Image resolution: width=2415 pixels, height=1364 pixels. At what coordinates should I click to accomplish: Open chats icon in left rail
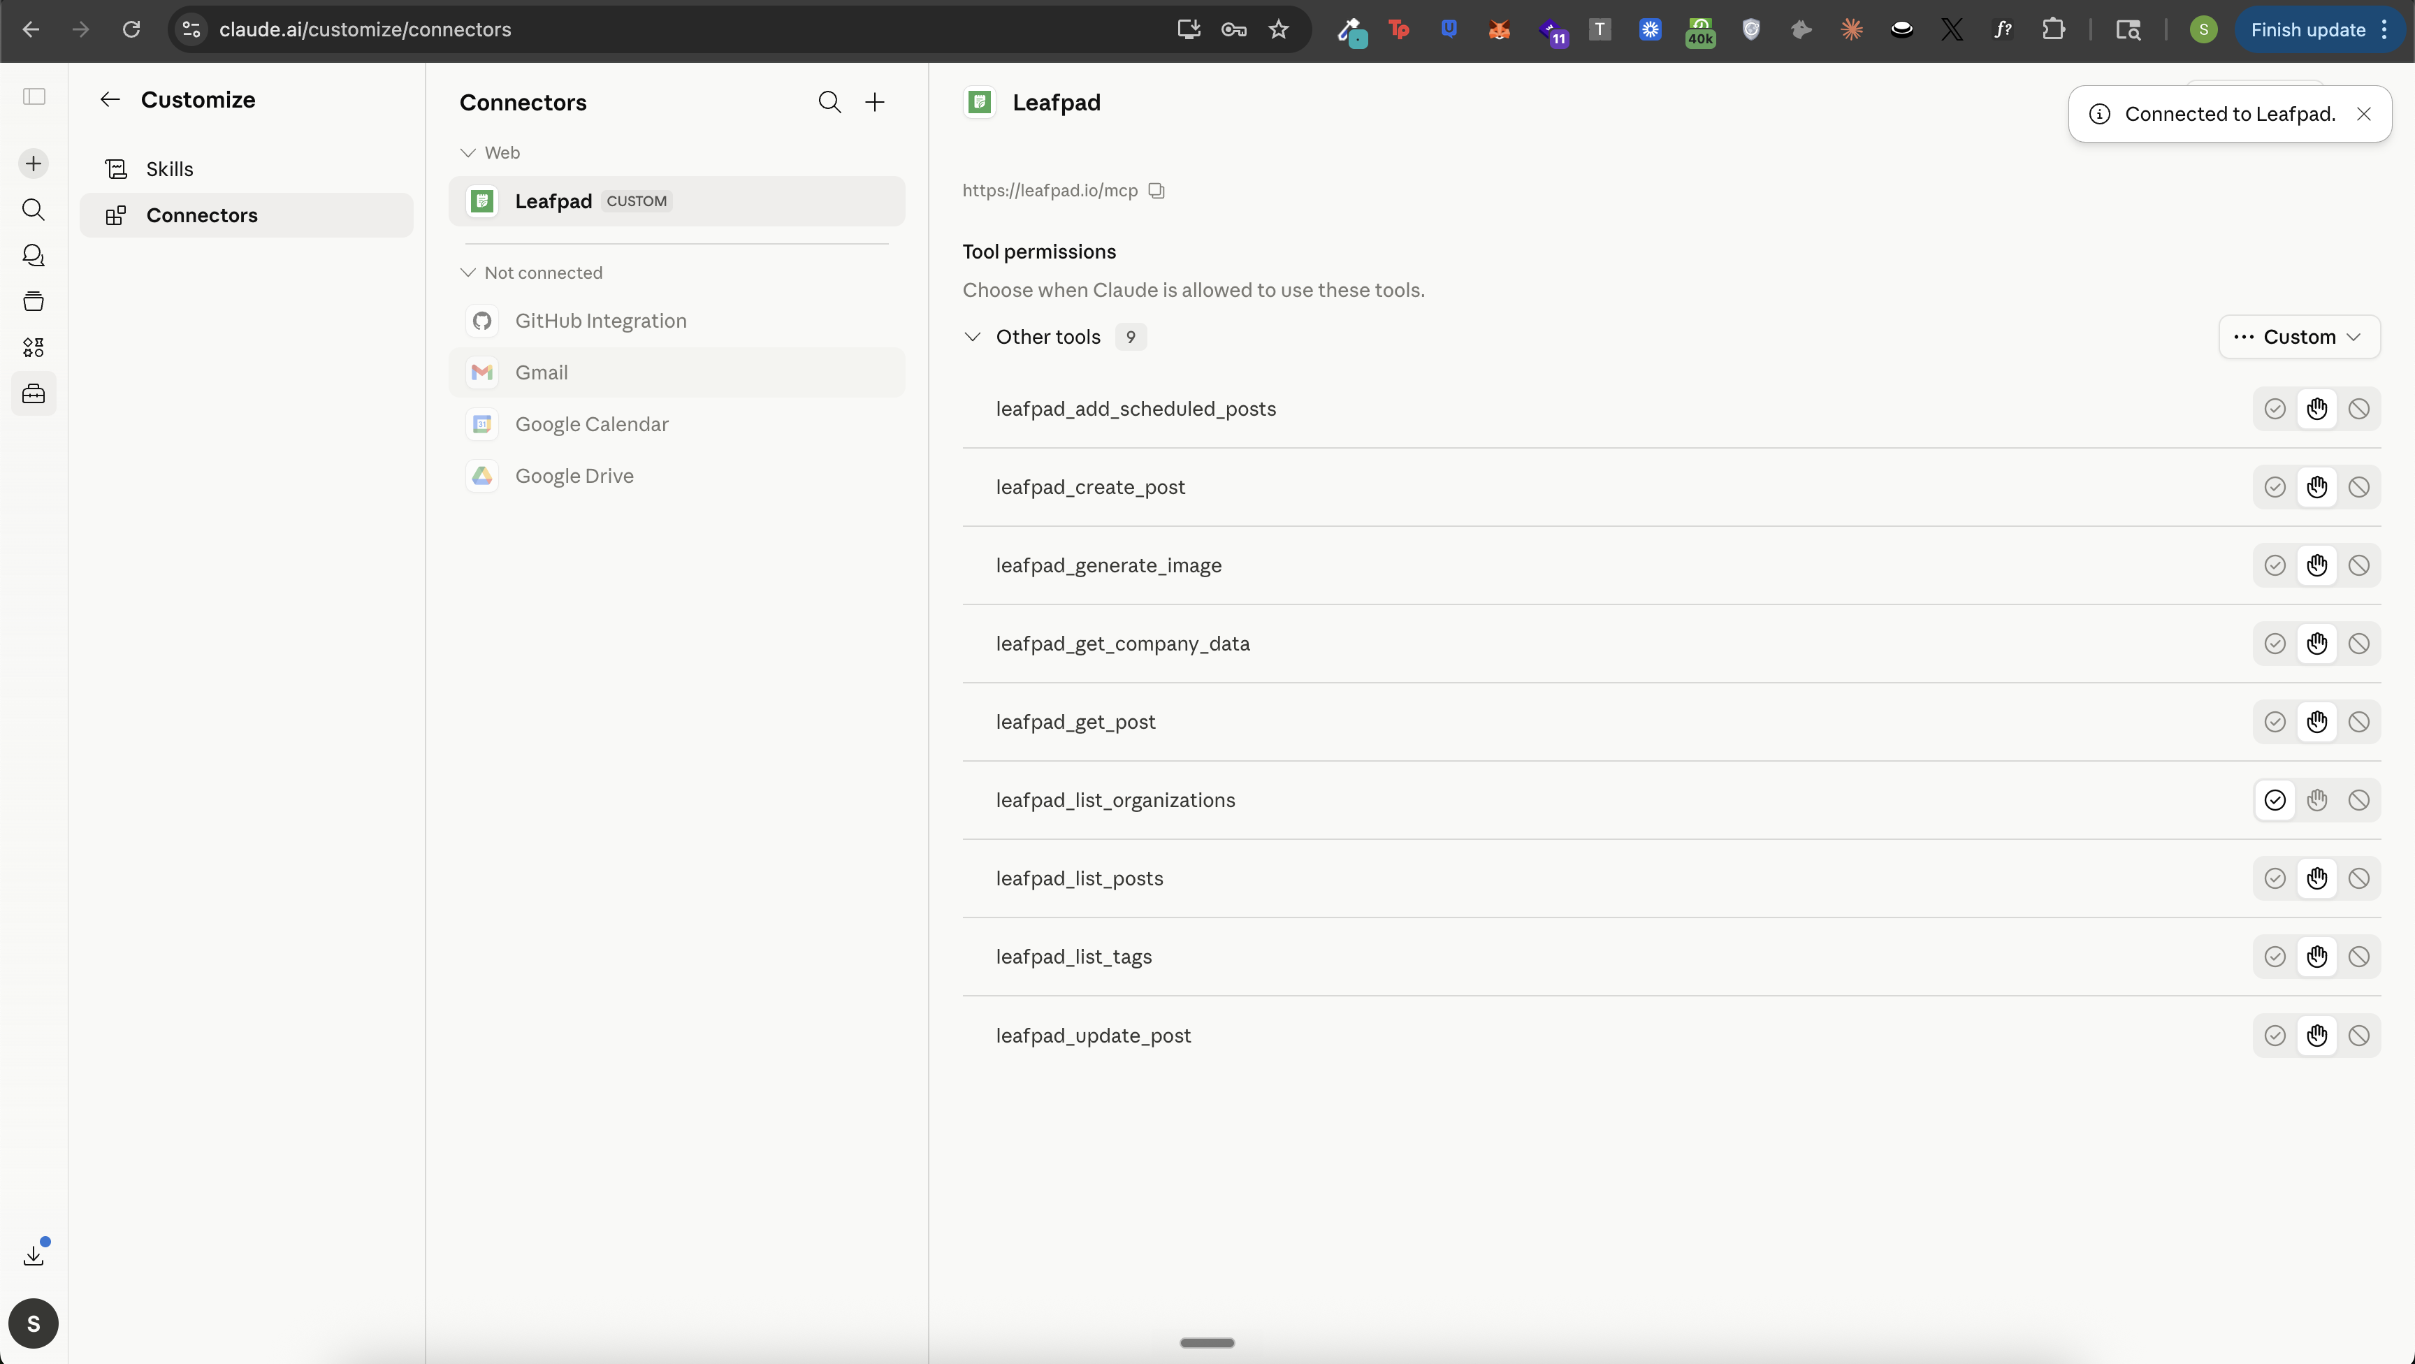click(x=34, y=255)
